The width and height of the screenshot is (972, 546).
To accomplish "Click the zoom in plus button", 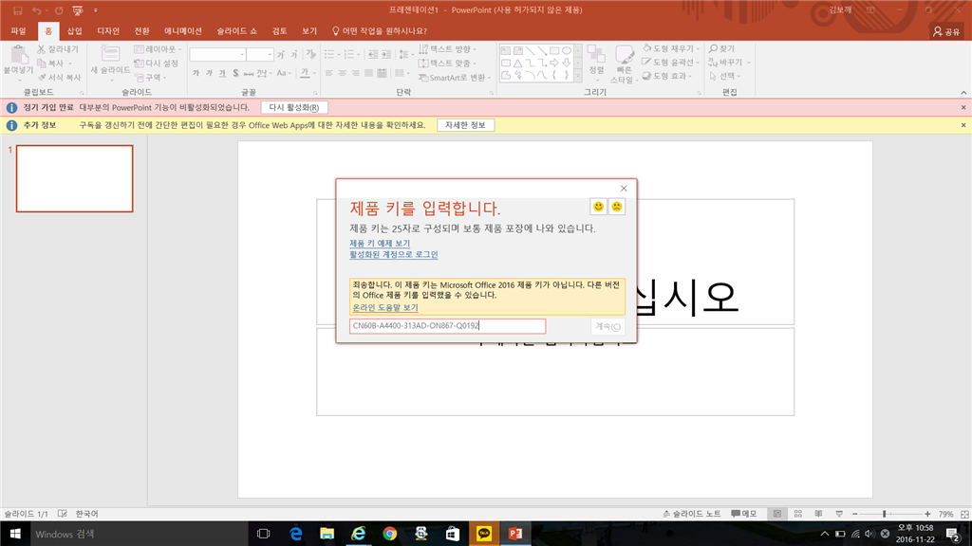I will pyautogui.click(x=927, y=514).
